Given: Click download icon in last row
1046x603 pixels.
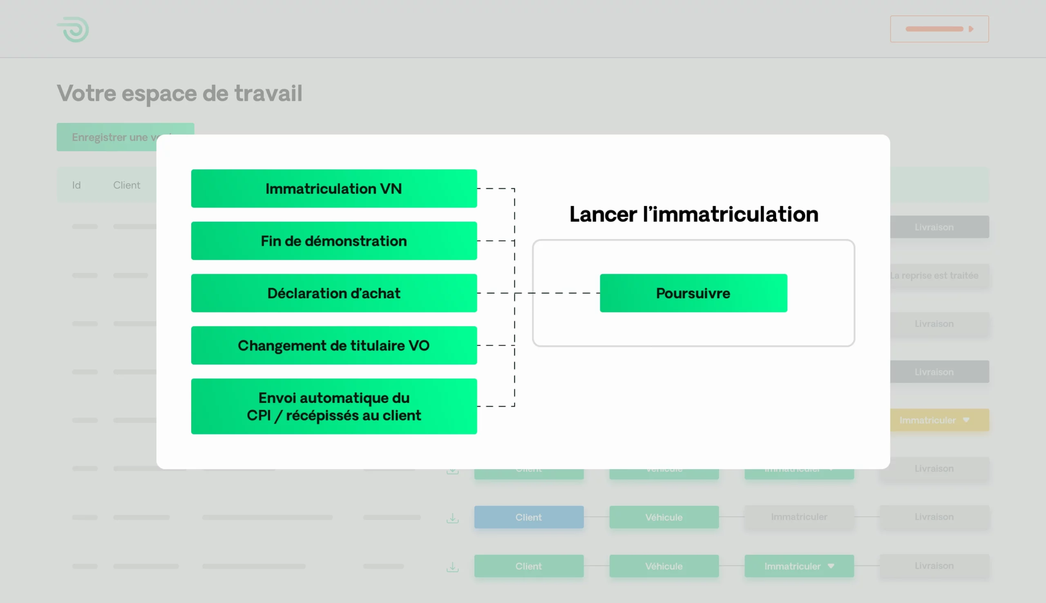Looking at the screenshot, I should 452,567.
